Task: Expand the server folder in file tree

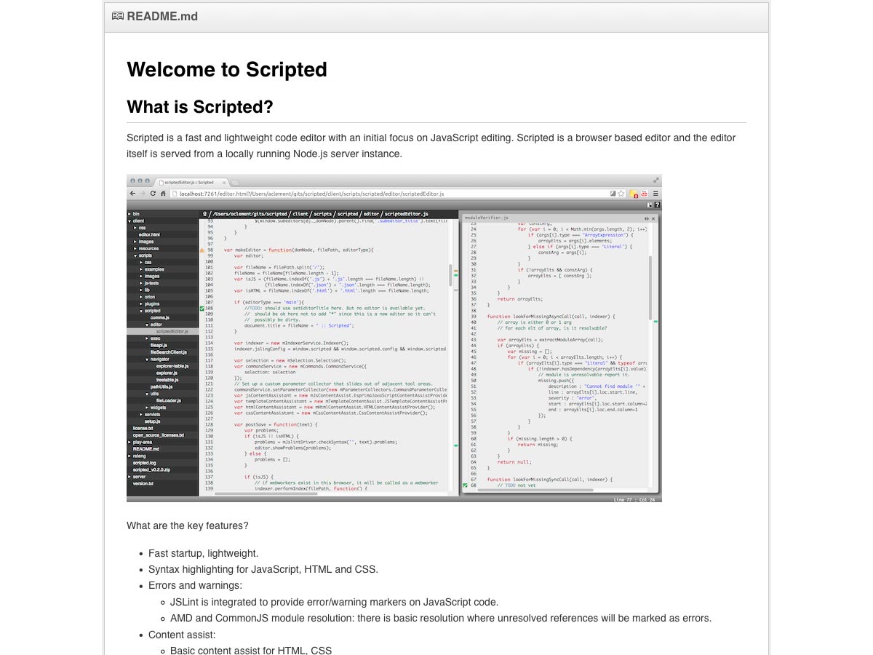Action: click(x=129, y=477)
